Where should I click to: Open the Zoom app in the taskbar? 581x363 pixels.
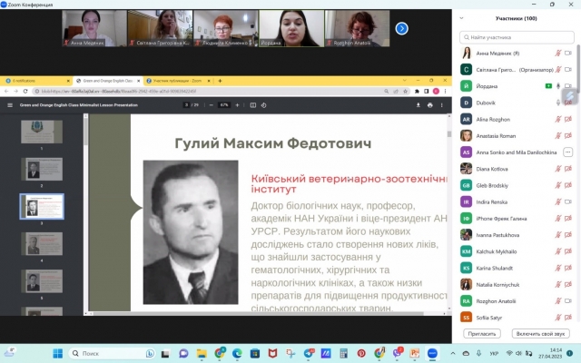(432, 353)
